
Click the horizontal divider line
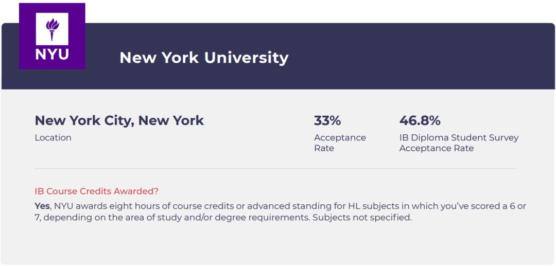tap(275, 168)
